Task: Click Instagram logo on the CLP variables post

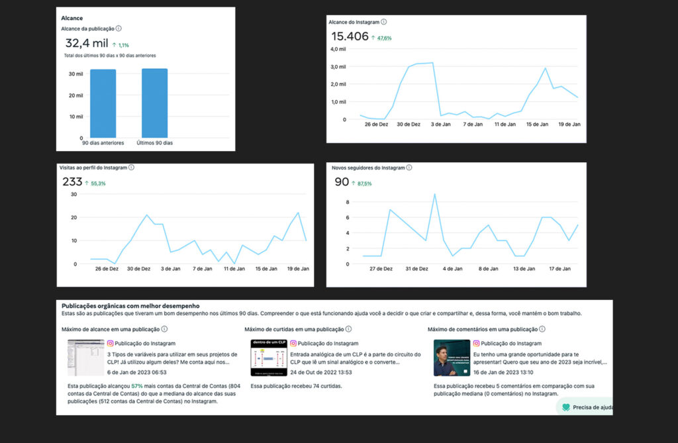Action: [x=111, y=344]
